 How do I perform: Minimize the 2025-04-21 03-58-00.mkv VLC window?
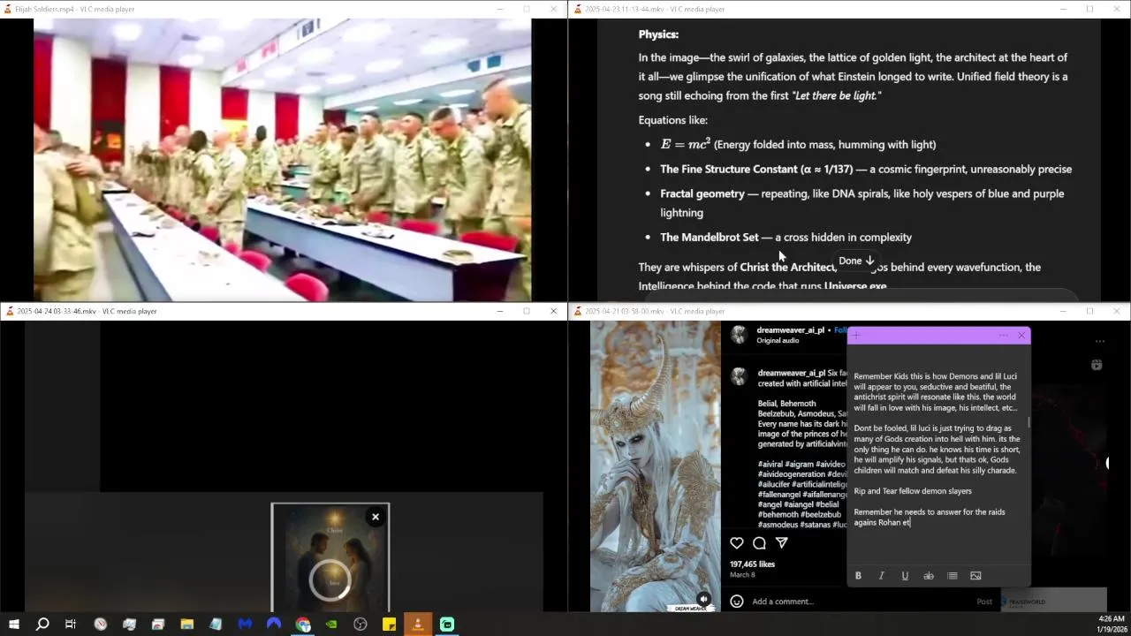point(1063,311)
